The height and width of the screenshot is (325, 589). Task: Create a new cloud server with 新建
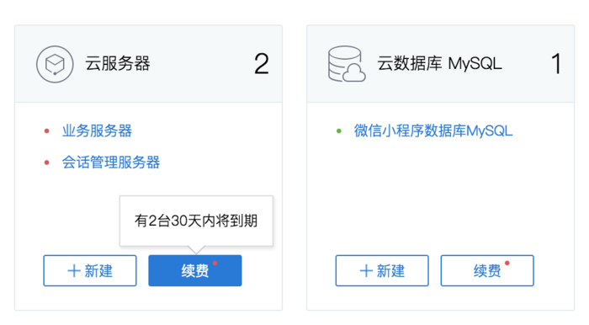90,270
